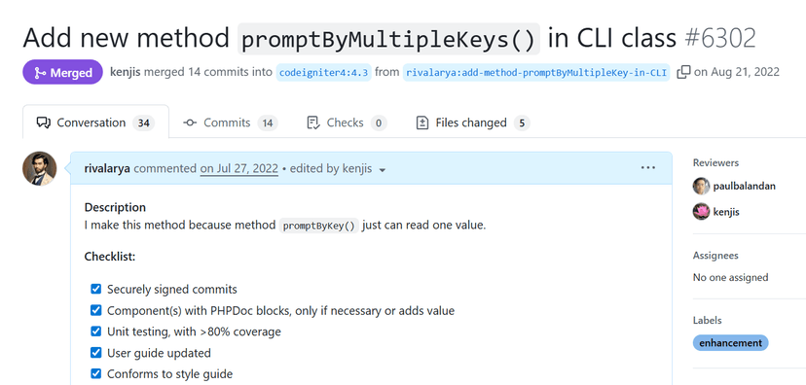Open kenjis profile link in merge line
This screenshot has width=806, height=385.
pyautogui.click(x=126, y=72)
